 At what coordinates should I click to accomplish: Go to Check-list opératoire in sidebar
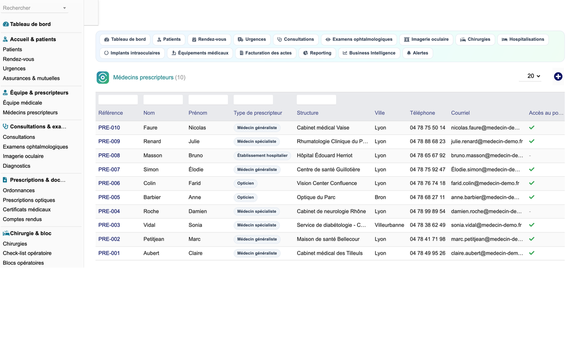[27, 253]
